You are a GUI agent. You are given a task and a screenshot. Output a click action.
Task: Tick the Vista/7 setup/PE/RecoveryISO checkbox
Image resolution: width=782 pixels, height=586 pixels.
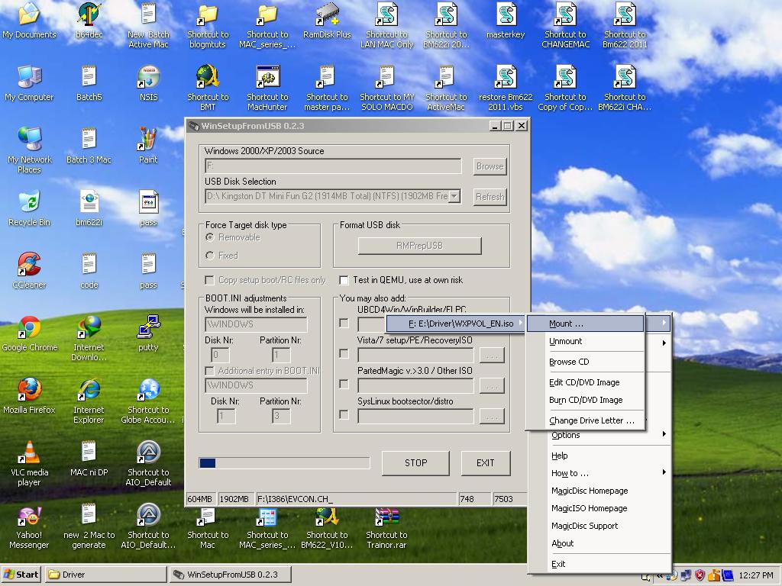[344, 353]
